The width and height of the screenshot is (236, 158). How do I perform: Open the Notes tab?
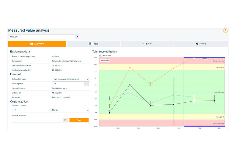[201, 44]
